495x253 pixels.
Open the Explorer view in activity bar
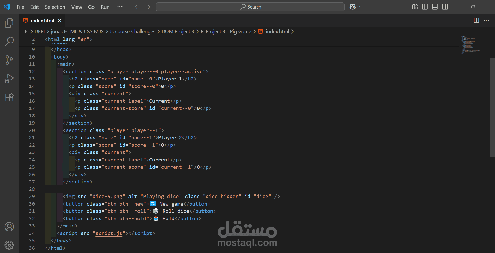click(x=9, y=23)
